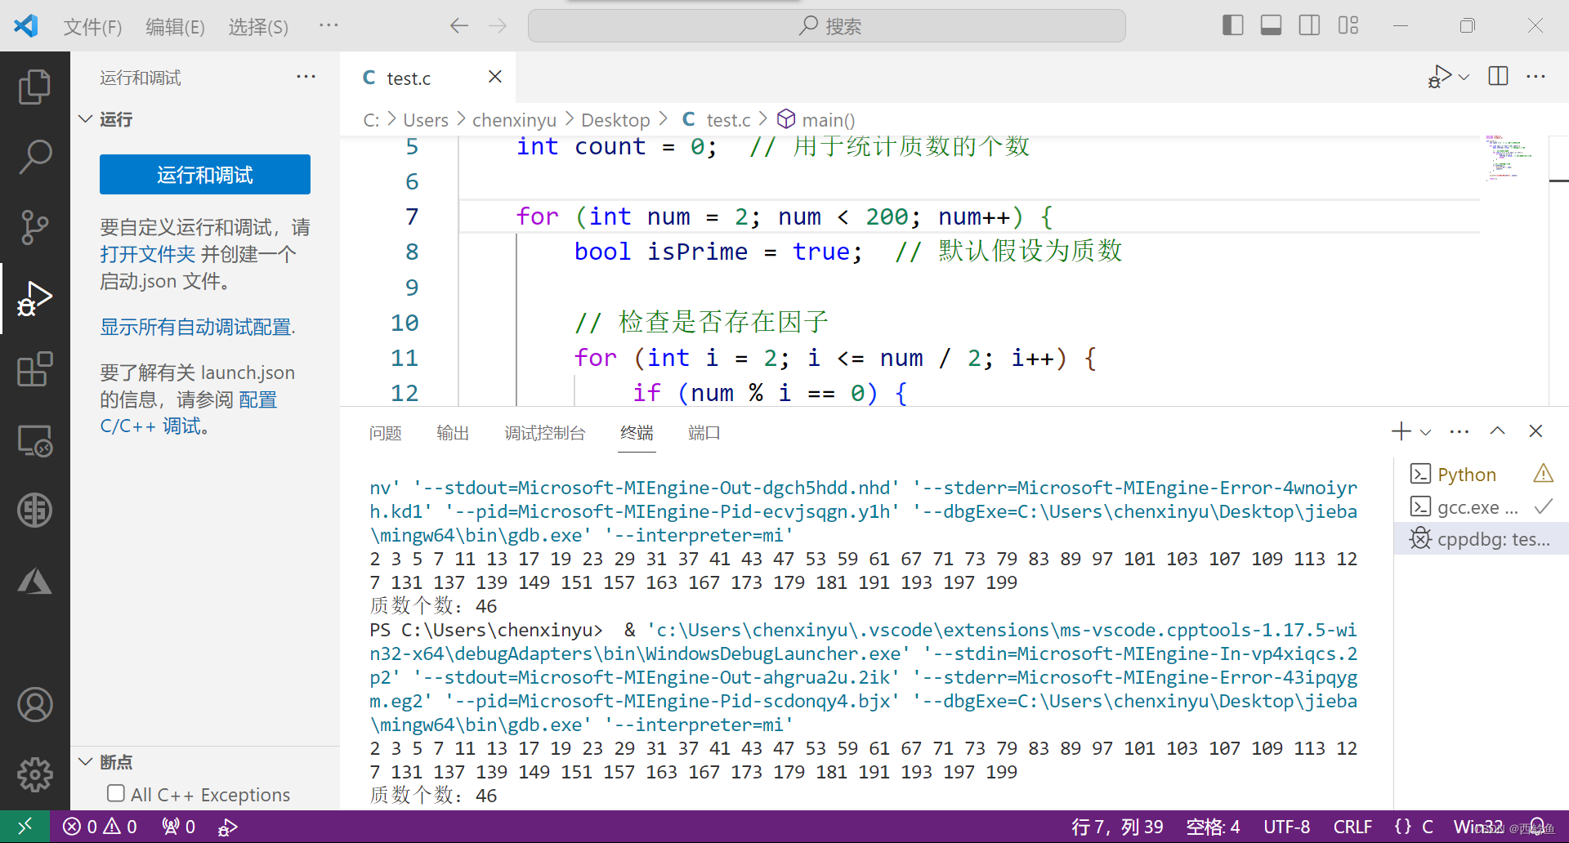Click breadcrumb Users folder
Viewport: 1569px width, 843px height.
tap(426, 120)
